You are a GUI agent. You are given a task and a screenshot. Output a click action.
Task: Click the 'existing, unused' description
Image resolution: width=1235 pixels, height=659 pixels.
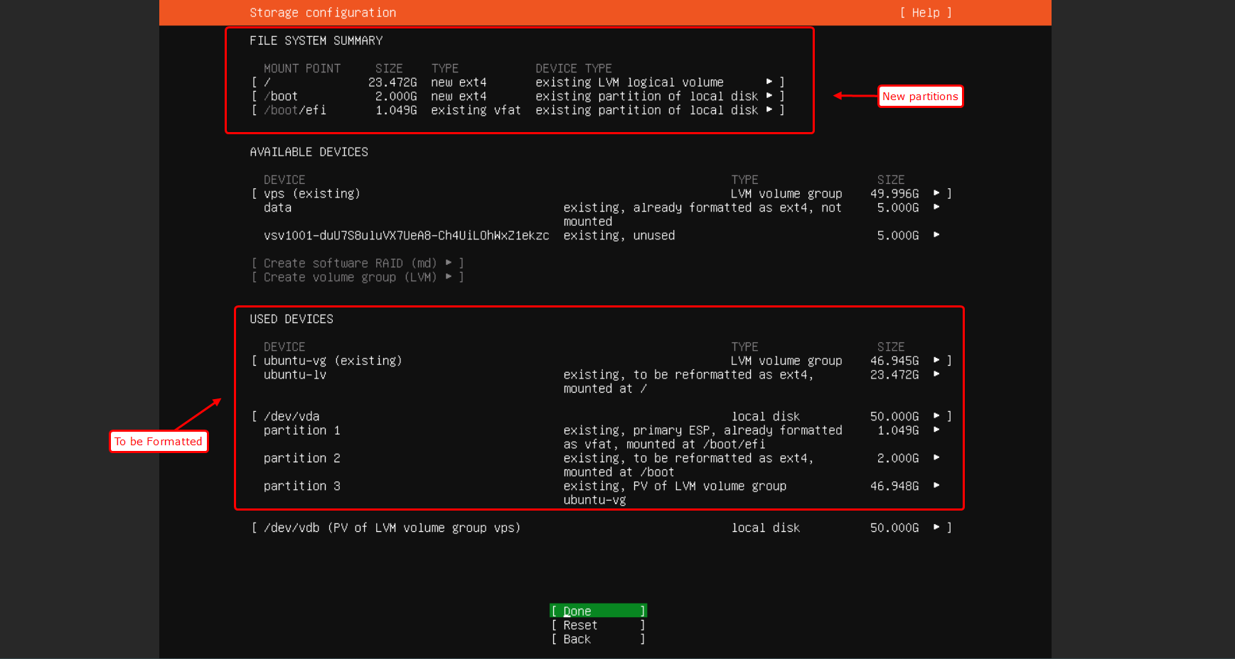coord(619,236)
